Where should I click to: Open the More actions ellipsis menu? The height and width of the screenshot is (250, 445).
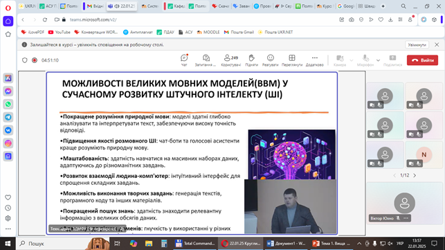click(315, 60)
